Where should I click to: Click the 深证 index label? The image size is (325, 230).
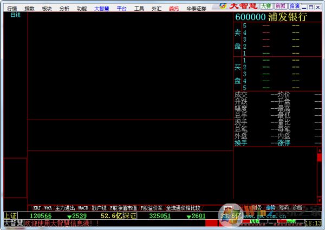pos(130,216)
